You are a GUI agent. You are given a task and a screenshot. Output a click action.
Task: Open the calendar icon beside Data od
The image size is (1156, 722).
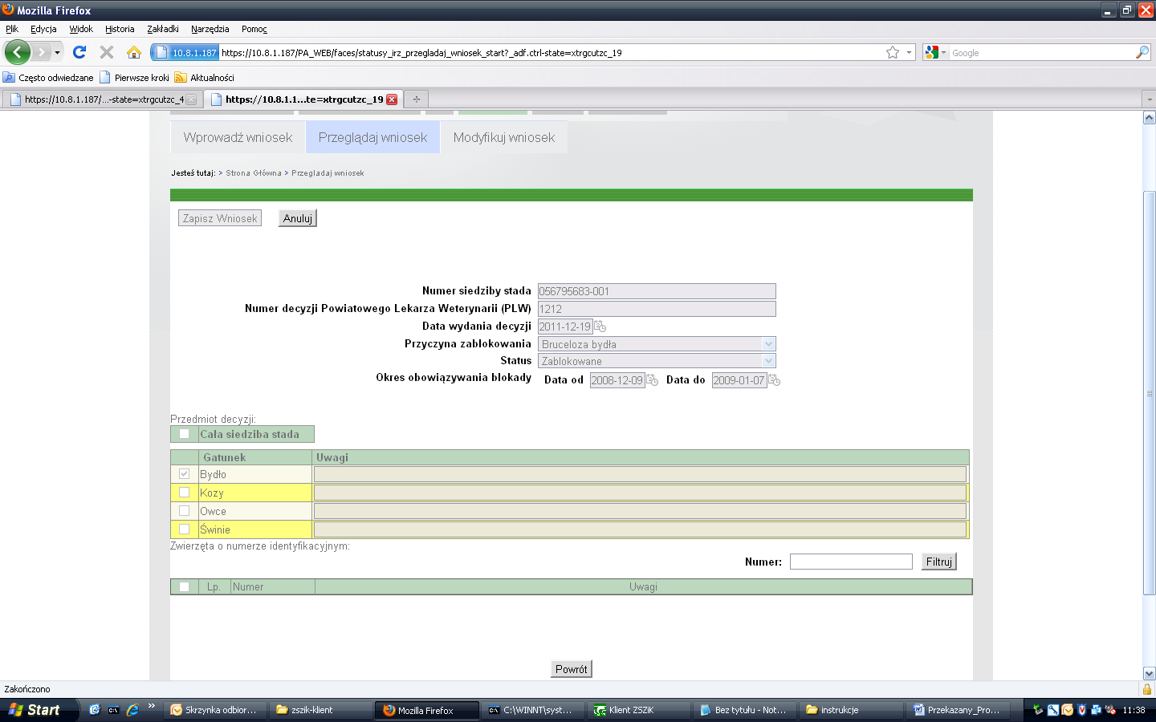pos(652,380)
